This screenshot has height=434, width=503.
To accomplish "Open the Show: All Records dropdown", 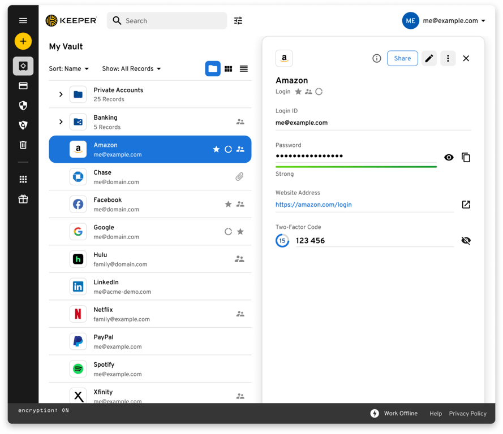I will pyautogui.click(x=131, y=69).
